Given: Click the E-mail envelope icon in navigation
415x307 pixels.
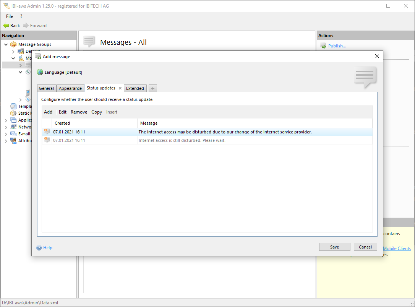Looking at the screenshot, I should [x=13, y=134].
